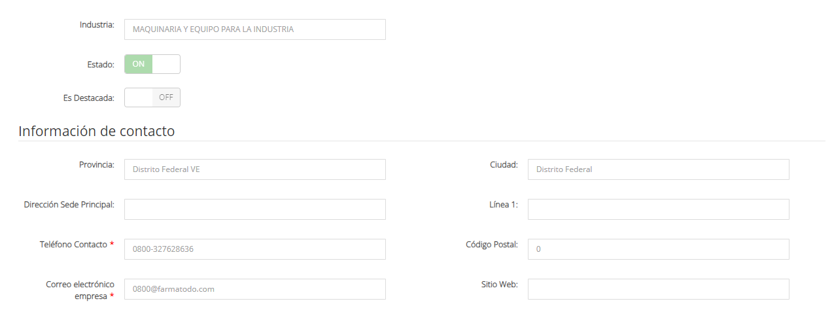Image resolution: width=832 pixels, height=314 pixels.
Task: Click the Industria input field
Action: click(x=254, y=29)
